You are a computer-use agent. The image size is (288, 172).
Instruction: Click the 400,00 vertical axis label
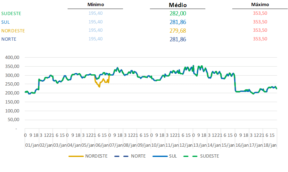click(x=13, y=57)
